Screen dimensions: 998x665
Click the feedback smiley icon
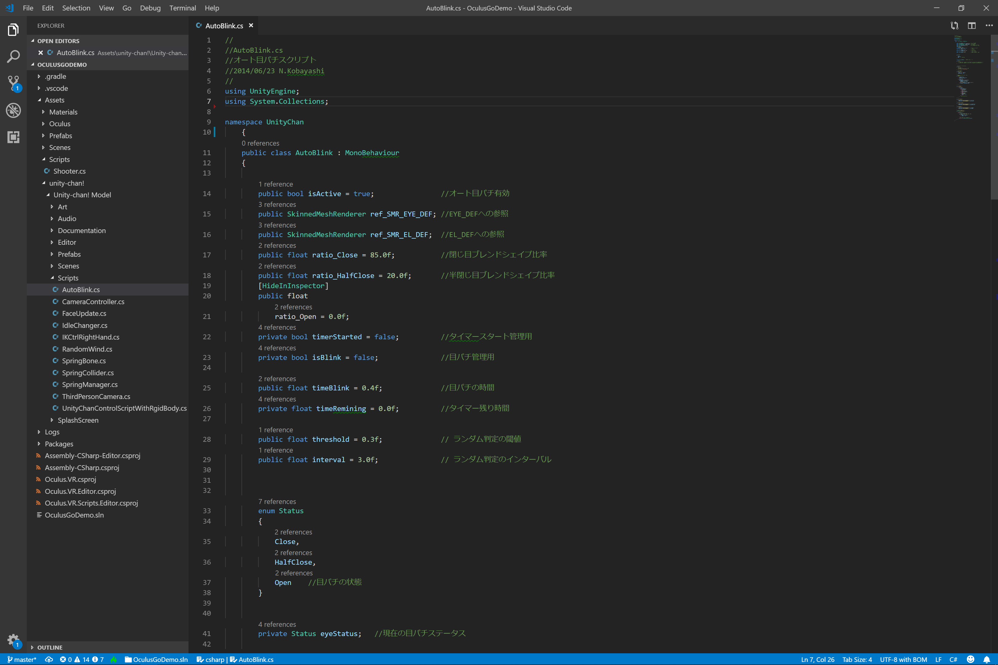click(x=970, y=659)
